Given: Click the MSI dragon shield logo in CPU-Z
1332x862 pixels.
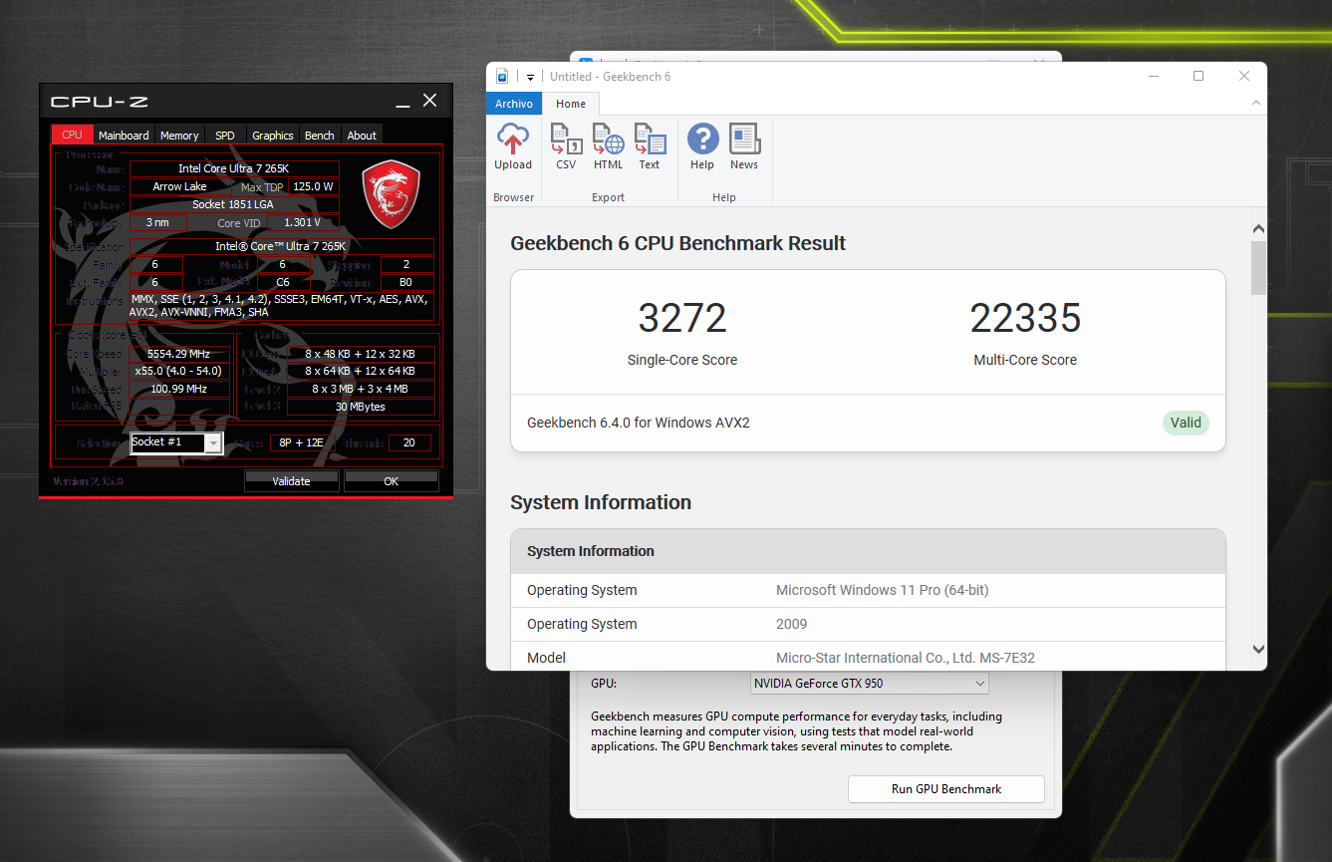Looking at the screenshot, I should (391, 193).
